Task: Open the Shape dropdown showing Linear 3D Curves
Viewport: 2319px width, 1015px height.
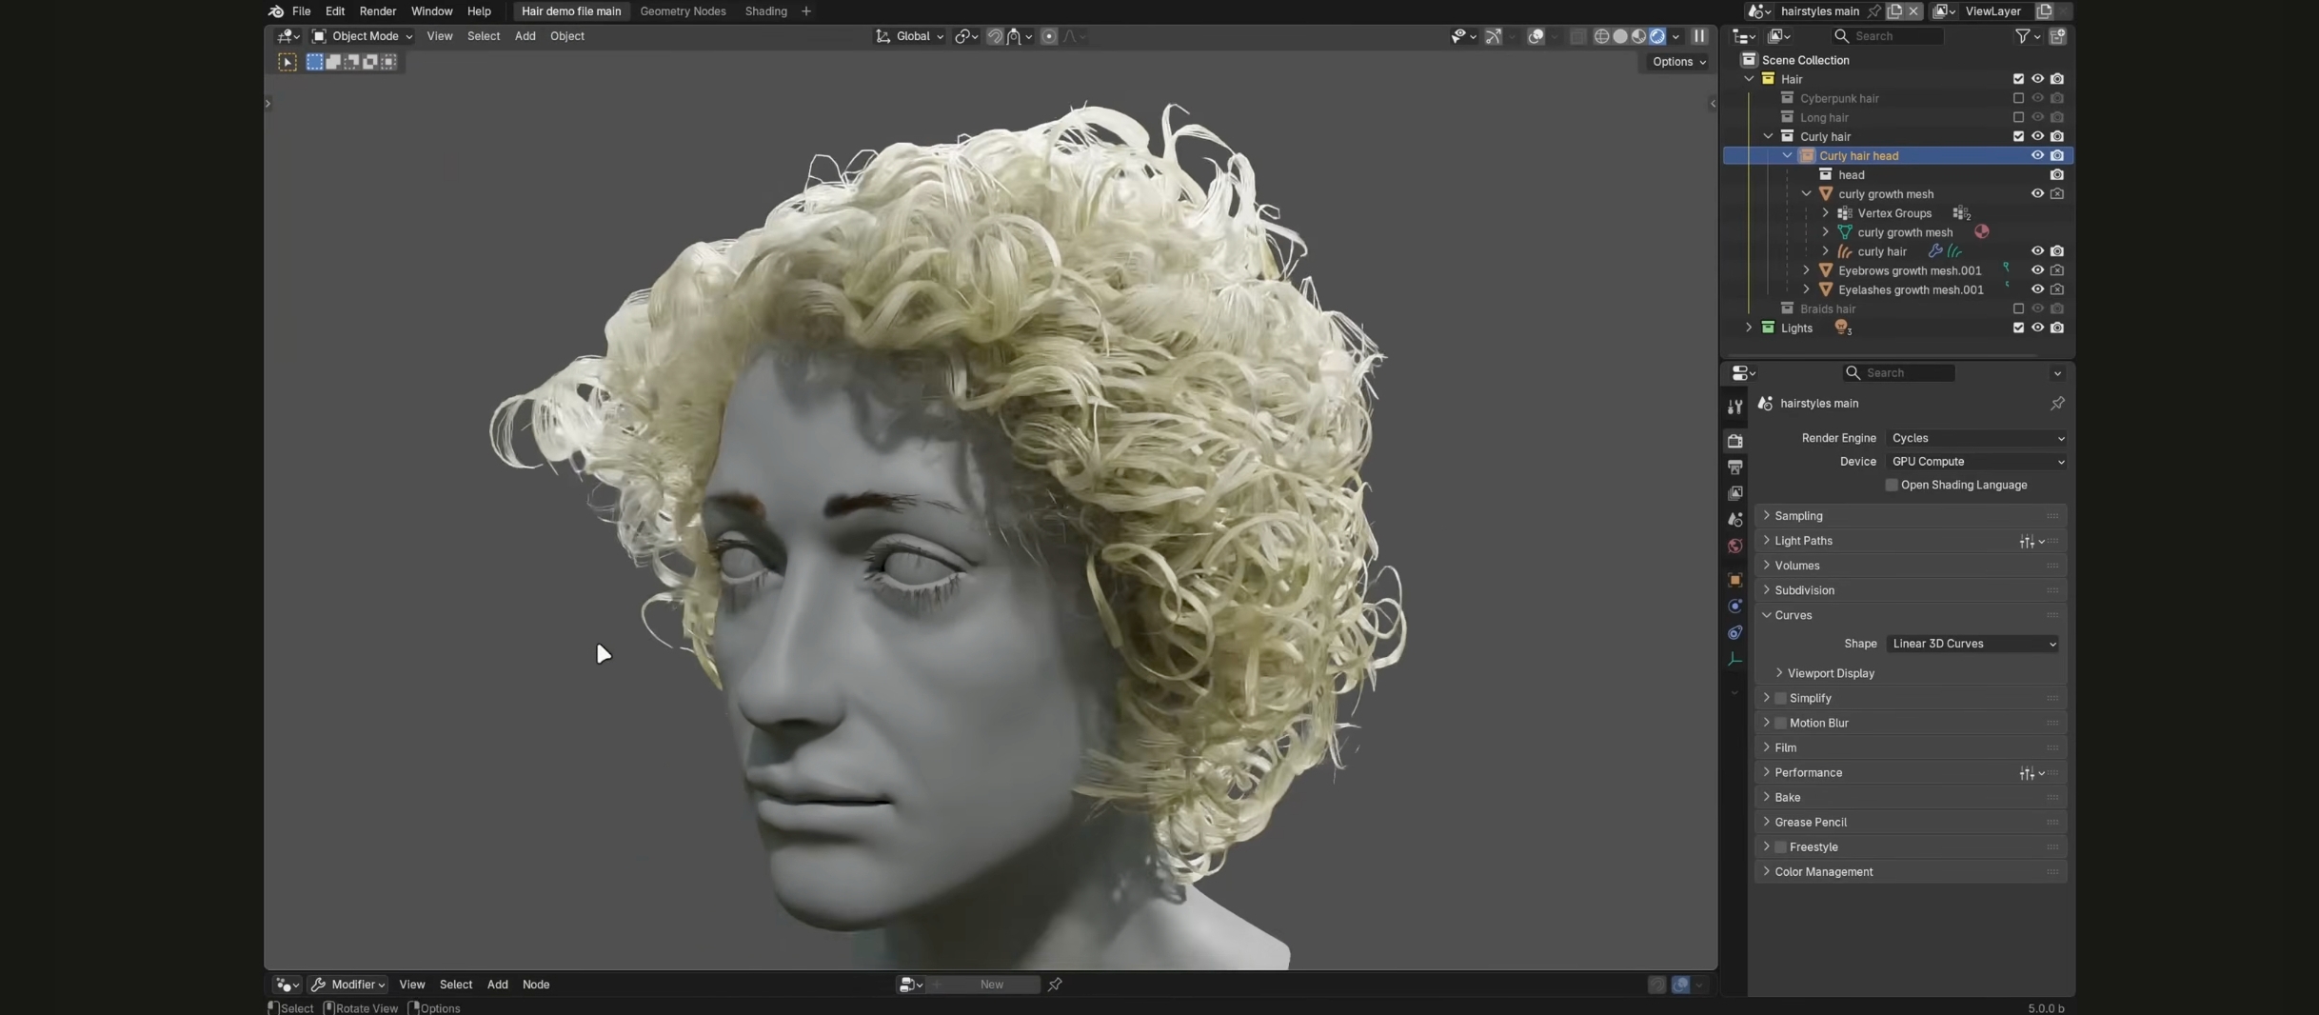Action: click(x=1972, y=644)
